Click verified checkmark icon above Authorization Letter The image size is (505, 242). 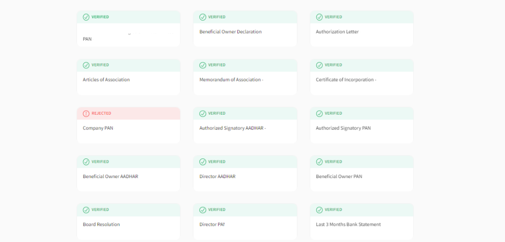click(x=319, y=17)
